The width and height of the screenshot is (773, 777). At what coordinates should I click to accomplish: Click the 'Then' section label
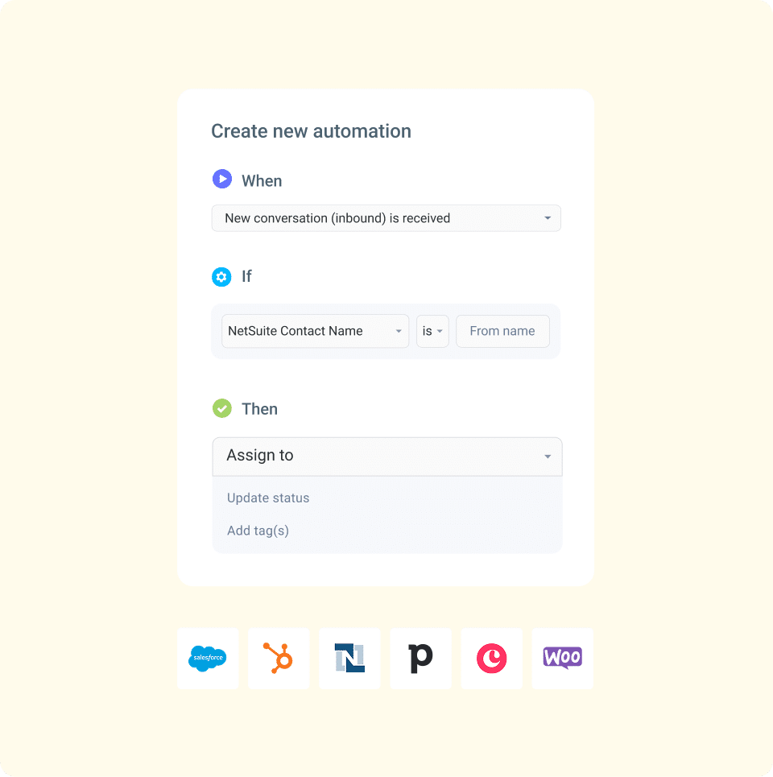(259, 408)
